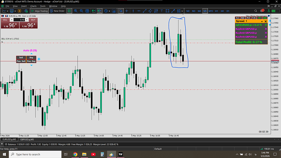This screenshot has width=281, height=158.
Task: Enable the standard cursor mode
Action: [x=121, y=11]
